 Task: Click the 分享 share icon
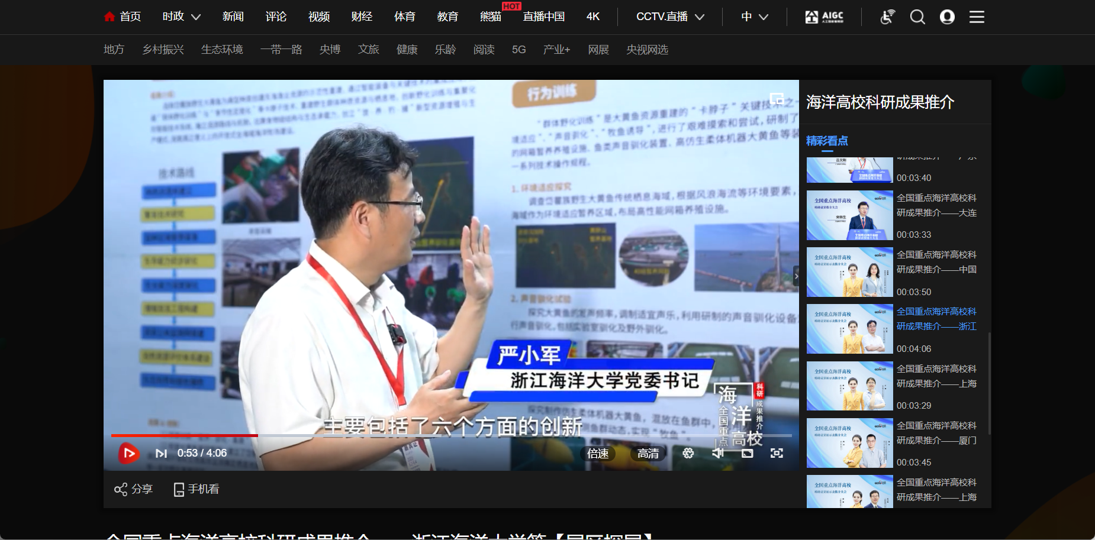pos(133,489)
